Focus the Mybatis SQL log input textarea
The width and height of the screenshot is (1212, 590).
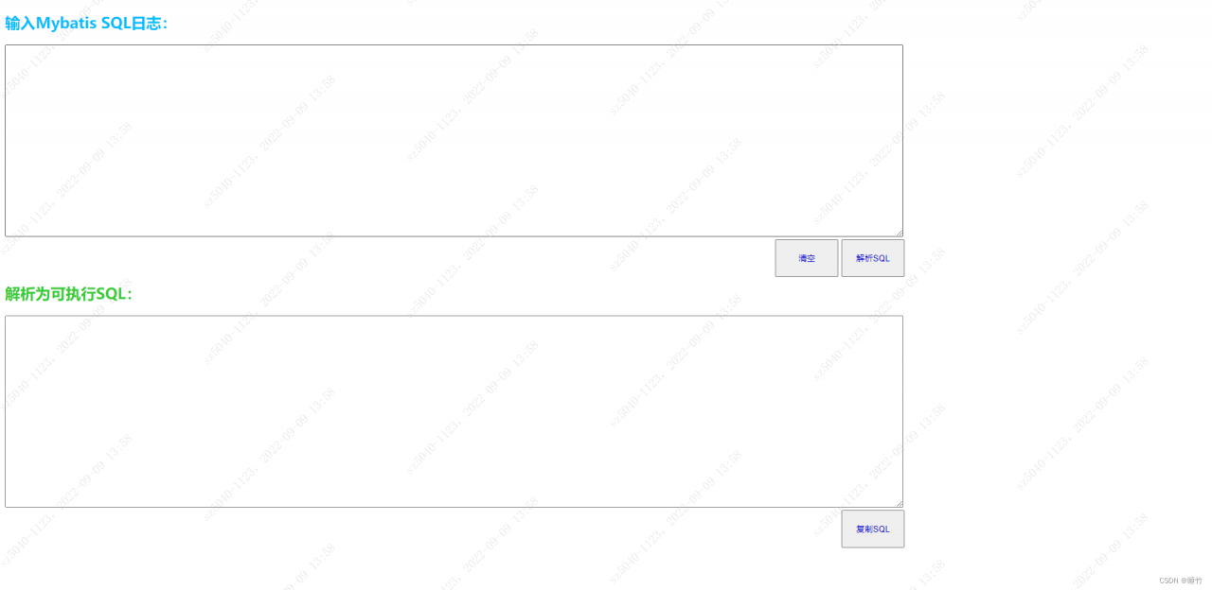pyautogui.click(x=454, y=140)
